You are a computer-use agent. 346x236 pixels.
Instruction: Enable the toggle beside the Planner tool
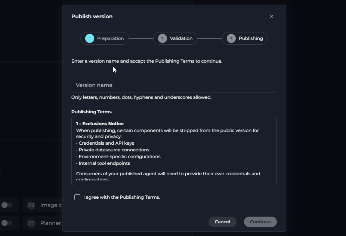8,223
